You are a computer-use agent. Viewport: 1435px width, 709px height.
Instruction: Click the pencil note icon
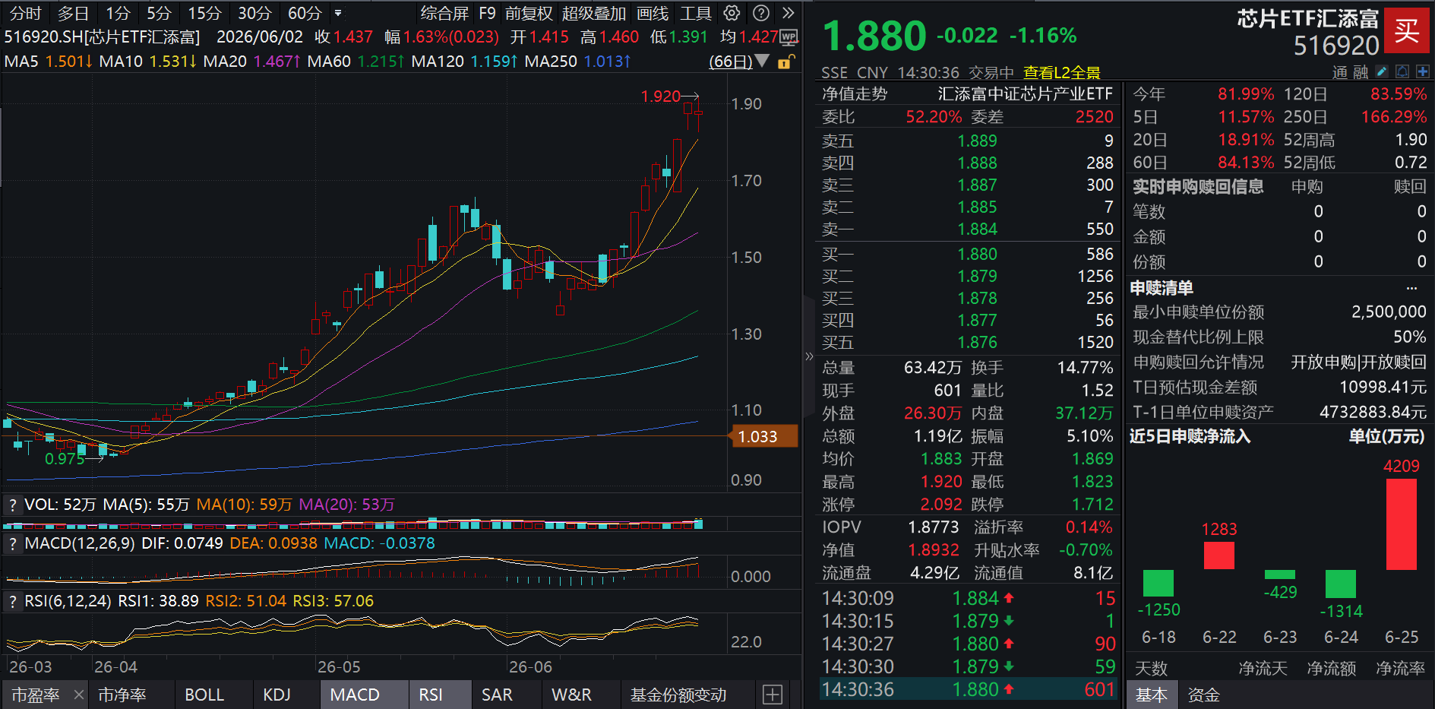tap(1382, 71)
